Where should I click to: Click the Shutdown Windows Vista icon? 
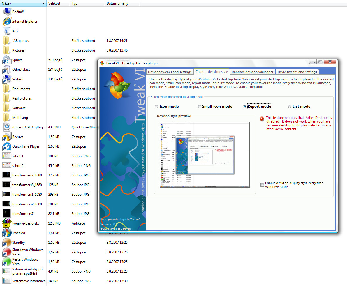tap(7, 252)
